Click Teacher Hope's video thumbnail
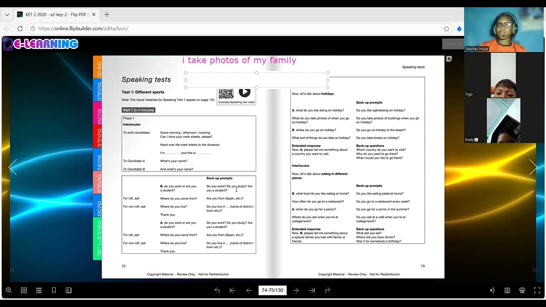Image resolution: width=546 pixels, height=307 pixels. pos(504,30)
